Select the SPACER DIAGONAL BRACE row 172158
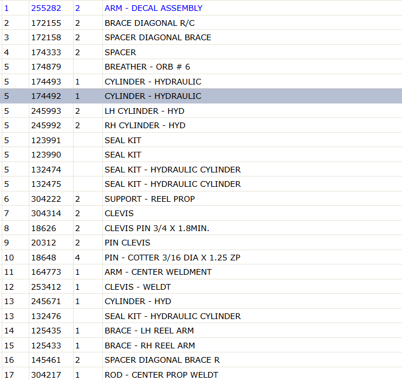This screenshot has height=380, width=402. [x=201, y=38]
